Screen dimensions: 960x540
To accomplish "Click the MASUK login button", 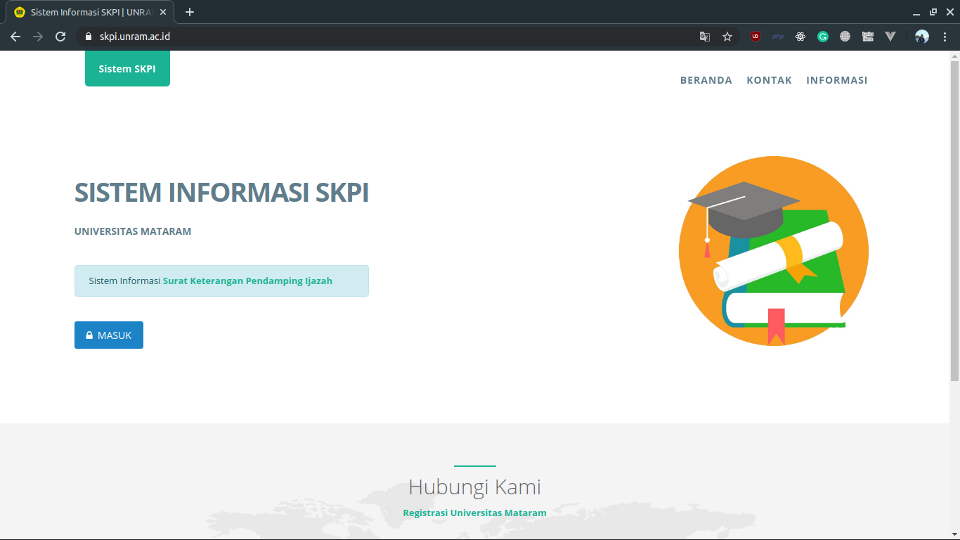I will point(109,335).
